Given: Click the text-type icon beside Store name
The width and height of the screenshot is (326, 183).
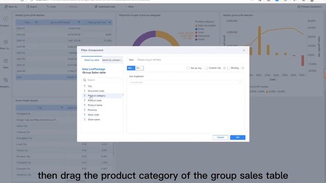Looking at the screenshot, I should coord(85,119).
